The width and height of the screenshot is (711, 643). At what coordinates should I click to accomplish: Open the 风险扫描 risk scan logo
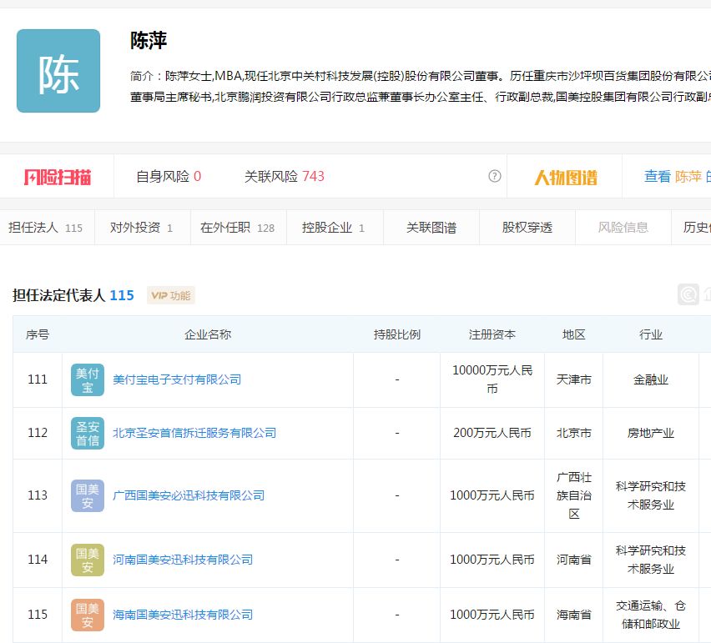(x=57, y=177)
